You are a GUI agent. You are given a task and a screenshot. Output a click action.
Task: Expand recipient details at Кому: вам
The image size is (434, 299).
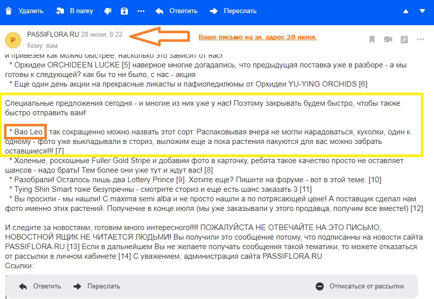click(x=43, y=45)
